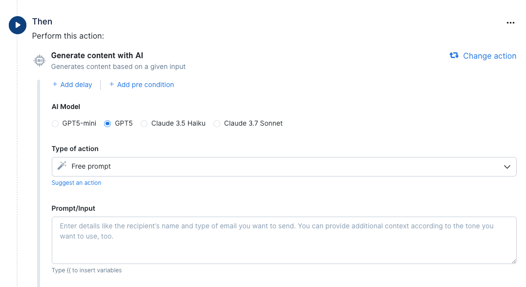Click the magic wand Free prompt icon
526x287 pixels.
62,165
